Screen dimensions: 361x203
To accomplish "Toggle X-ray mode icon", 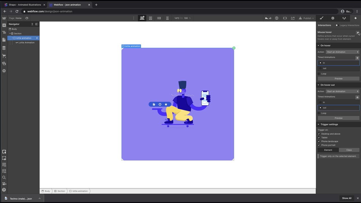I will click(4, 171).
